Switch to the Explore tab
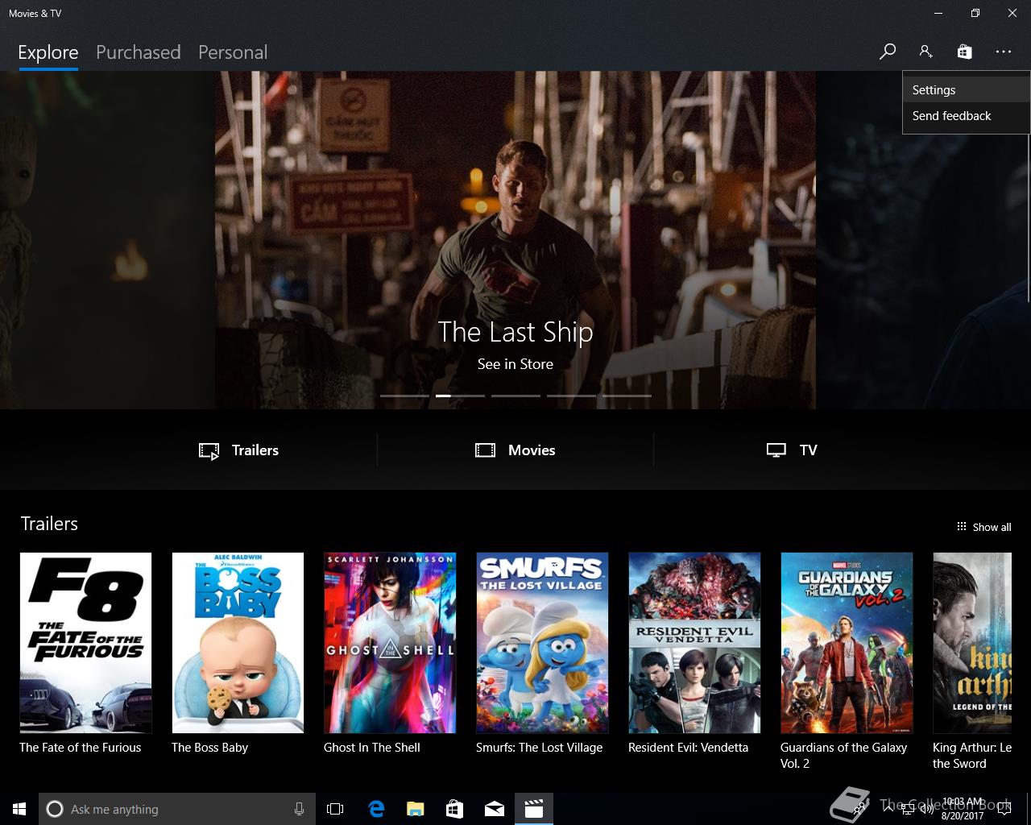The height and width of the screenshot is (825, 1031). 48,52
